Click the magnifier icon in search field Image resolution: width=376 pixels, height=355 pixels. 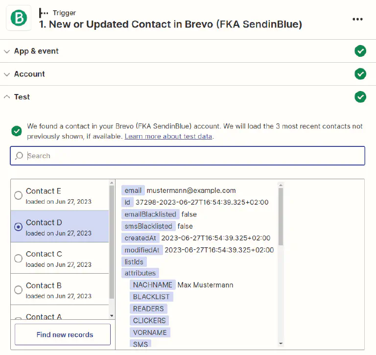(x=19, y=156)
